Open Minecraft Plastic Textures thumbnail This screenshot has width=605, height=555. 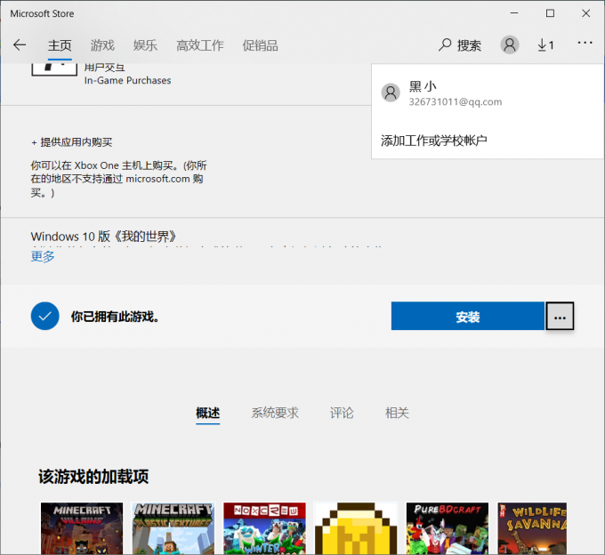click(173, 528)
